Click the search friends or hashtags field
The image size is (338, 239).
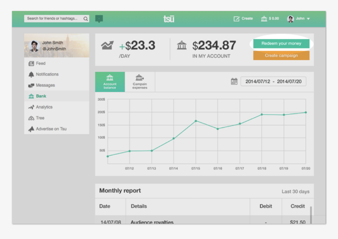[x=57, y=19]
